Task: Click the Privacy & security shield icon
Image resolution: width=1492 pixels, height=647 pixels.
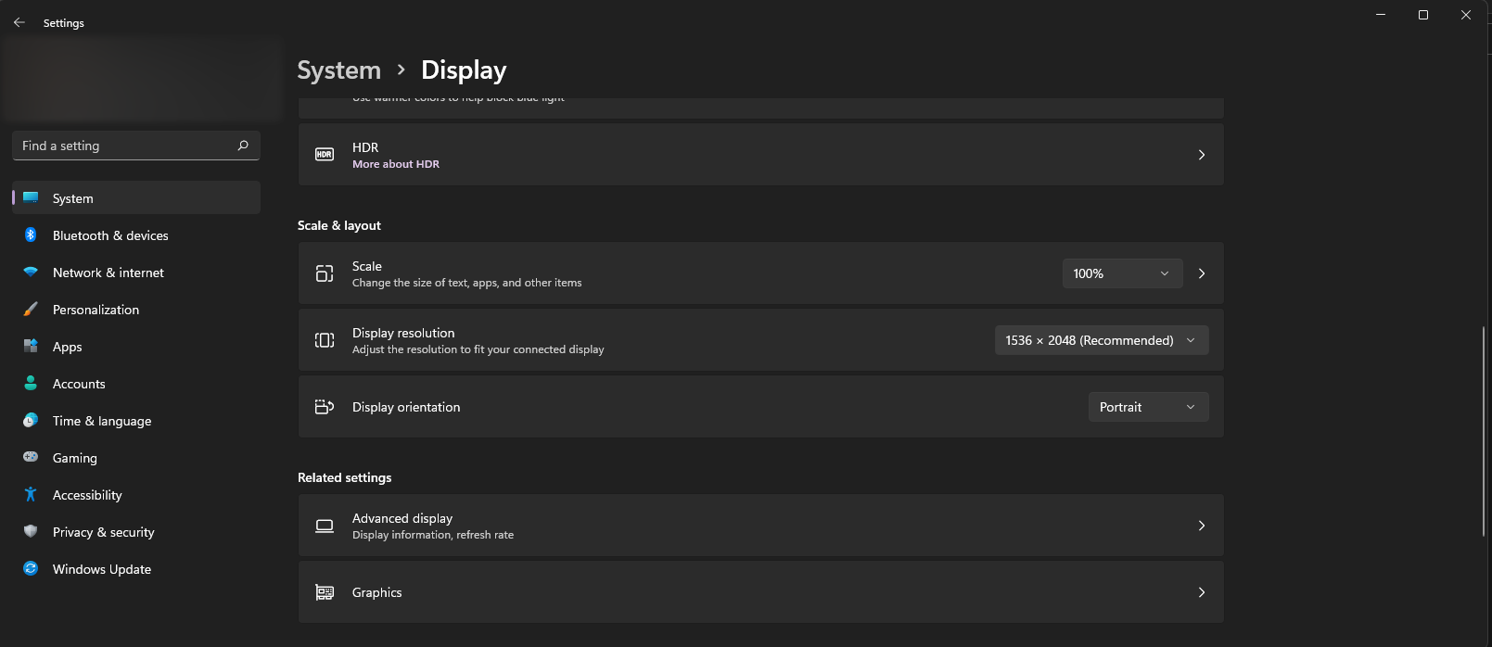Action: [31, 532]
